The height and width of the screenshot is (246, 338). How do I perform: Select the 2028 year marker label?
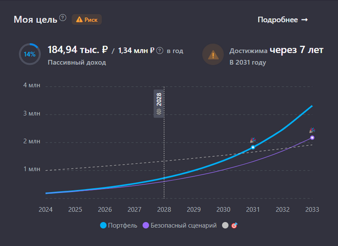[x=159, y=99]
